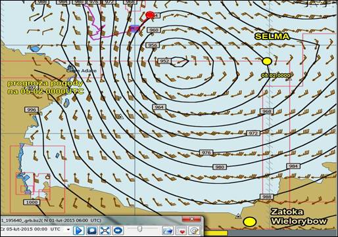Click the speech bubble icon in GRIB panel
The image size is (338, 237).
[92, 230]
